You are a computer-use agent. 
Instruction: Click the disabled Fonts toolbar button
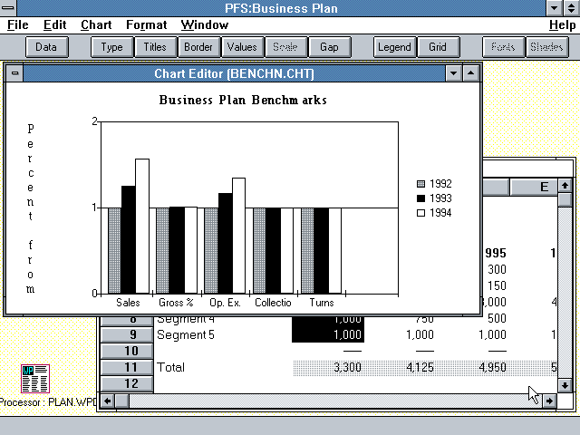(x=503, y=47)
